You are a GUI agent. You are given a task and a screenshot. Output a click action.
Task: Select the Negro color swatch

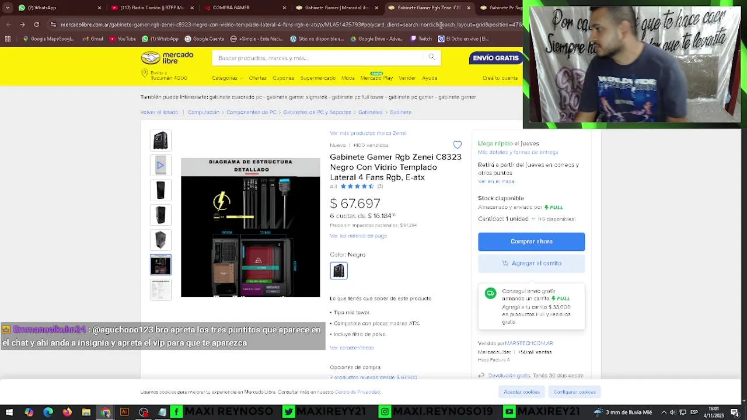click(339, 271)
